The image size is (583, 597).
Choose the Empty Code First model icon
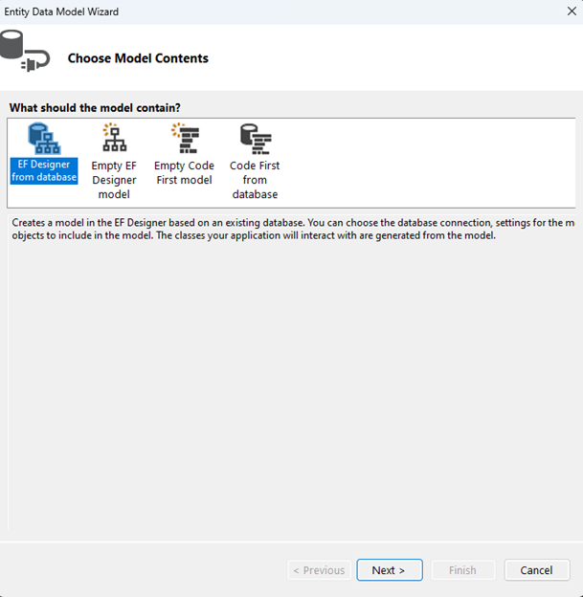click(x=184, y=139)
